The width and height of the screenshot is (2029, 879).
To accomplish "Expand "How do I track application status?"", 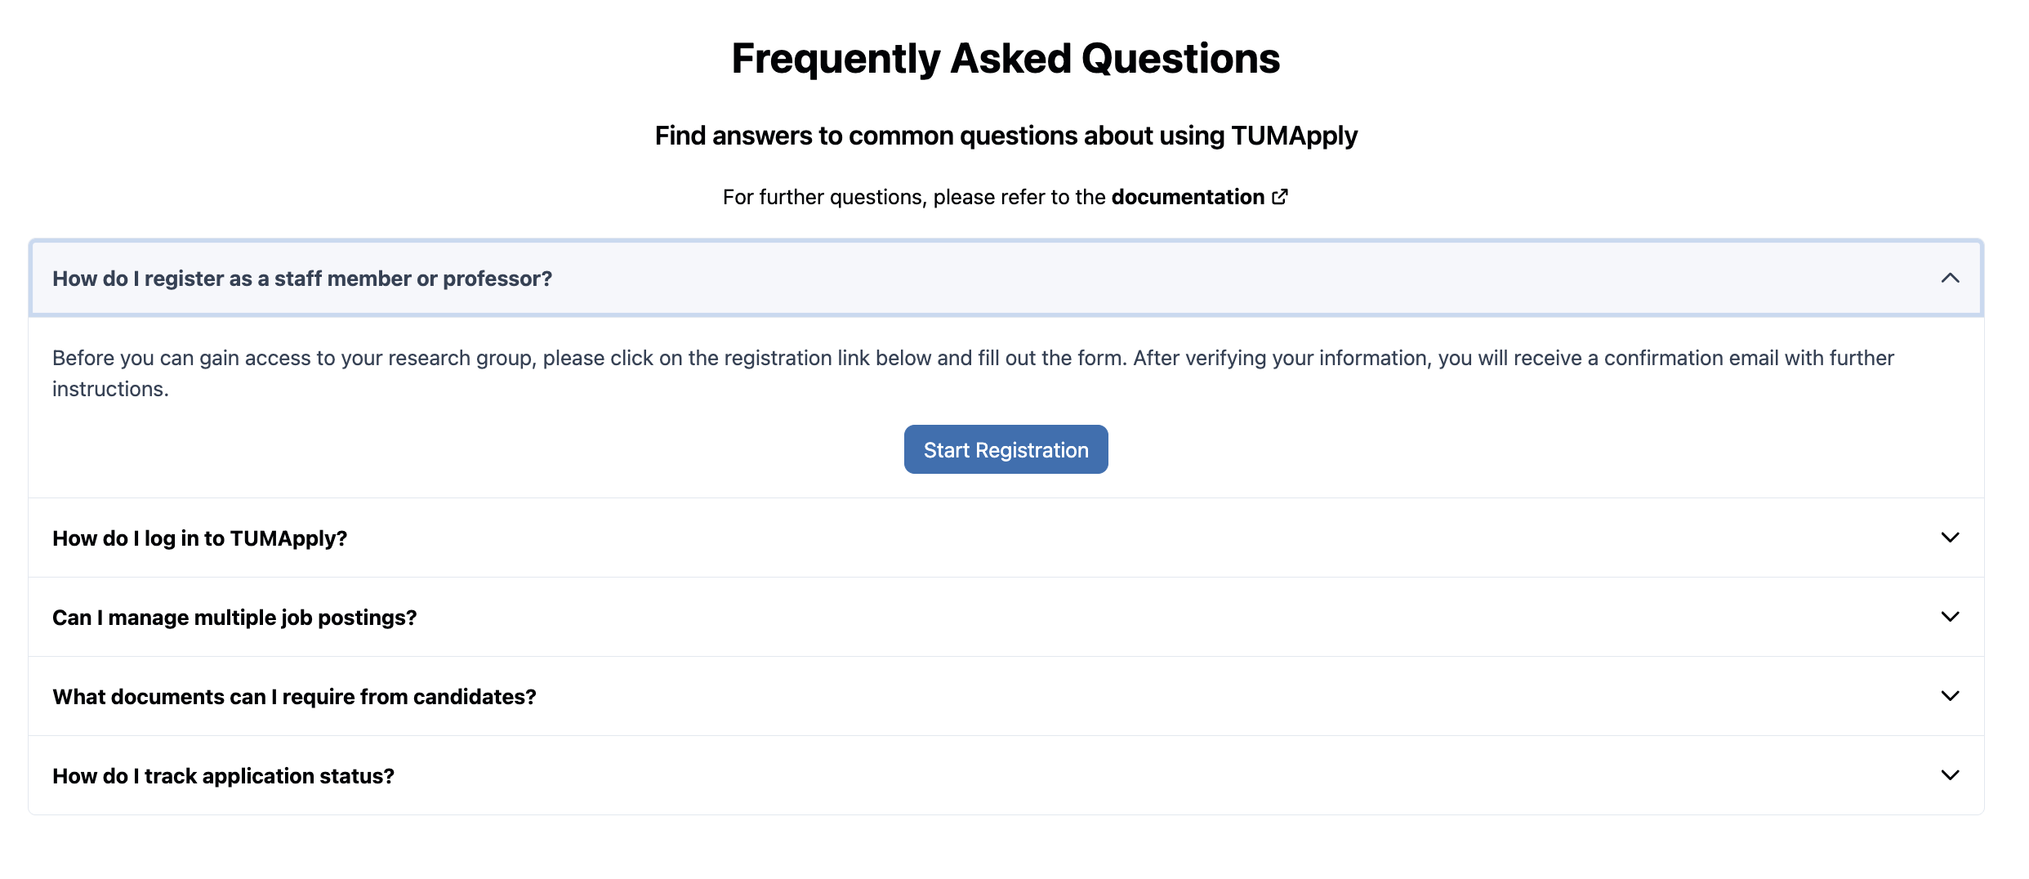I will click(x=223, y=776).
